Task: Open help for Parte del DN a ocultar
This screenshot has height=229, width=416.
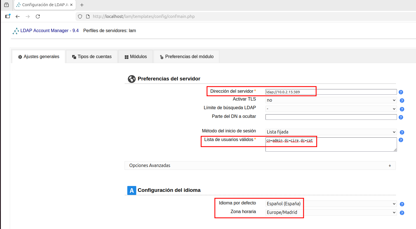Action: [x=401, y=117]
